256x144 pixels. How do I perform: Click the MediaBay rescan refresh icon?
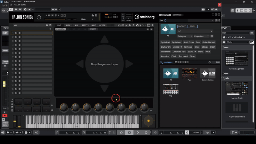165,20
